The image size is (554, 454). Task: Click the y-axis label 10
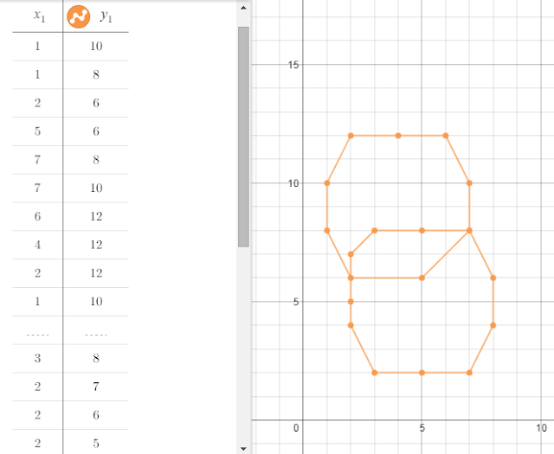coord(293,183)
